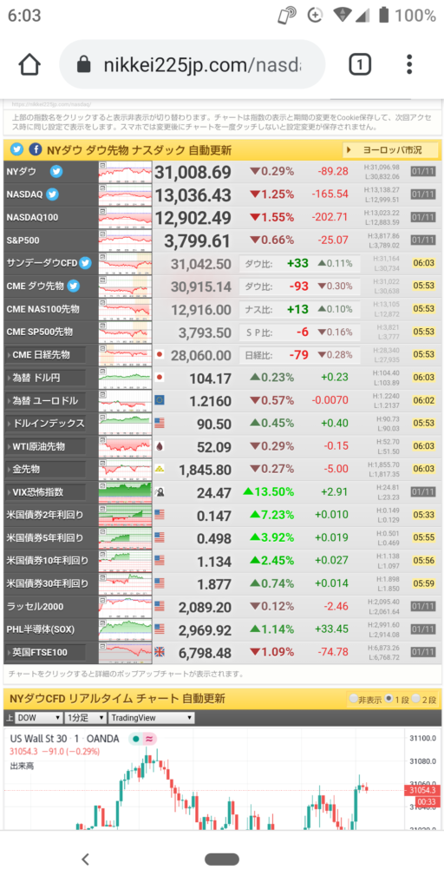Expand the VIX恐怖指数 button
Screen dimensions: 444x889
tap(45, 492)
